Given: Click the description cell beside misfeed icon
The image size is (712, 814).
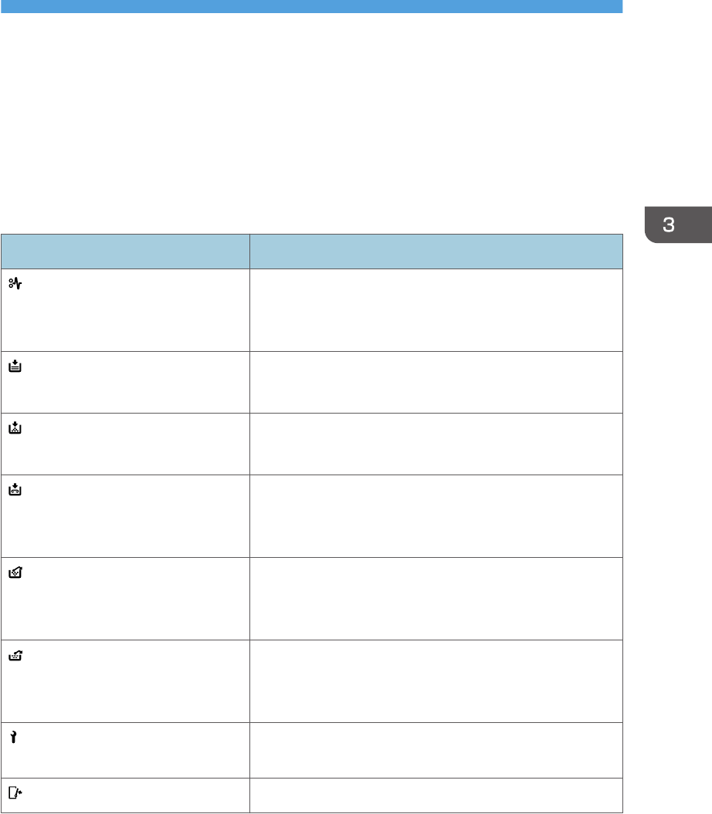Looking at the screenshot, I should pos(436,310).
